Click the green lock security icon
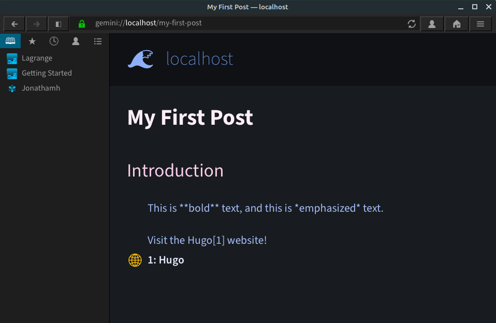The image size is (496, 323). [82, 24]
